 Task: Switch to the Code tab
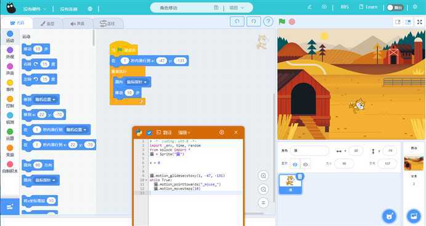click(17, 23)
